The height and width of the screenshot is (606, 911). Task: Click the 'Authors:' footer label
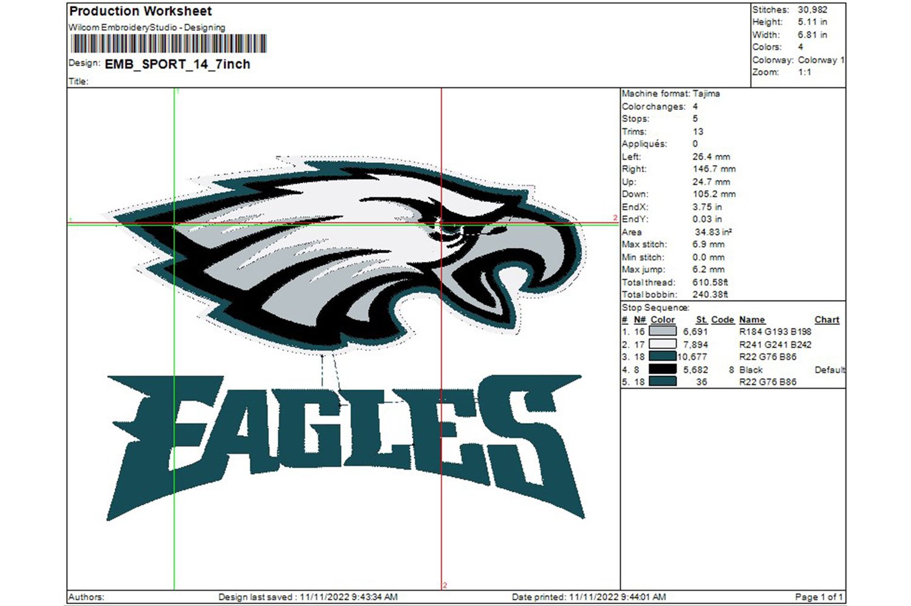tap(86, 597)
